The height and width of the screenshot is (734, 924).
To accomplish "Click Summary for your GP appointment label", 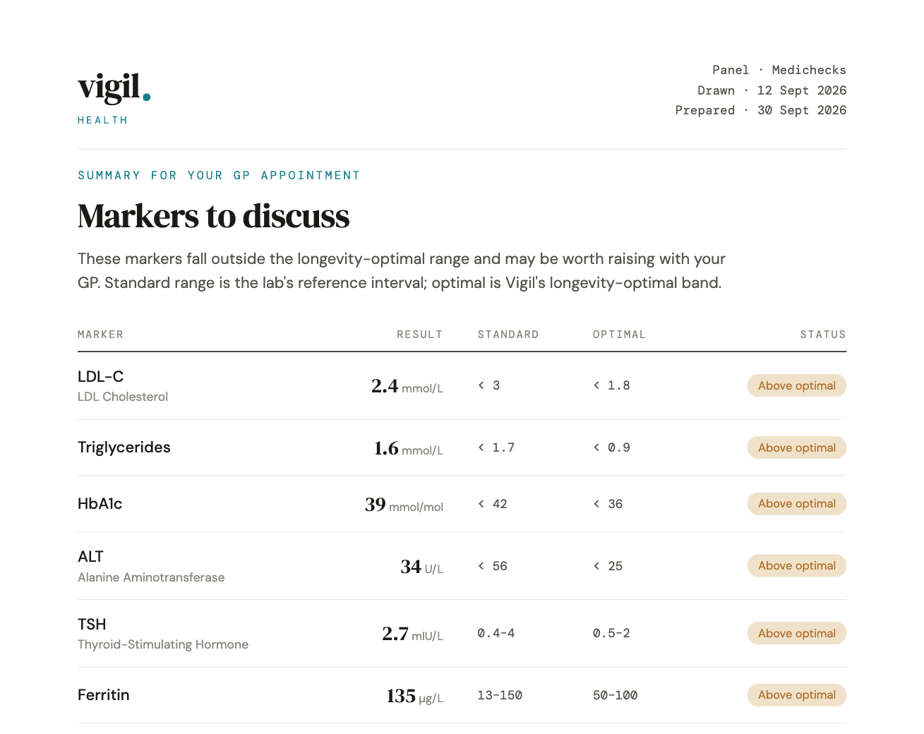I will click(x=219, y=175).
